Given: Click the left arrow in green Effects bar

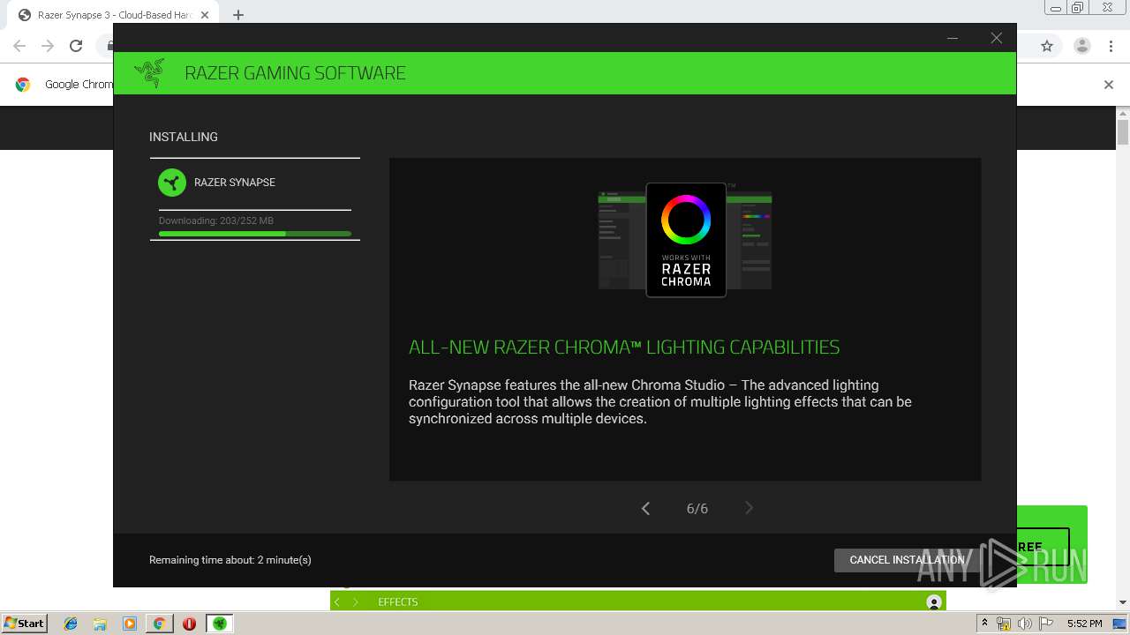Looking at the screenshot, I should click(x=336, y=601).
